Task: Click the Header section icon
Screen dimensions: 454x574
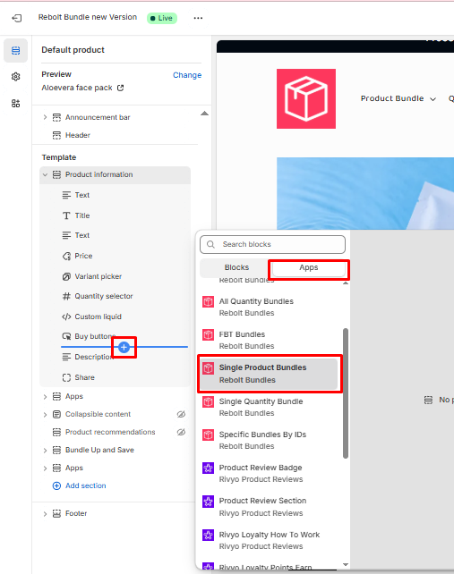Action: click(56, 135)
